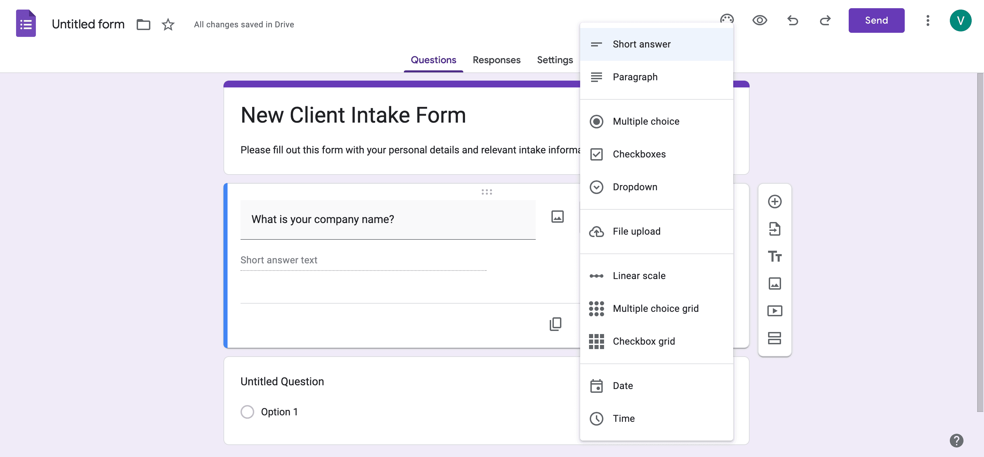Click the Option 1 label text
Screen dimensions: 984x457
279,412
